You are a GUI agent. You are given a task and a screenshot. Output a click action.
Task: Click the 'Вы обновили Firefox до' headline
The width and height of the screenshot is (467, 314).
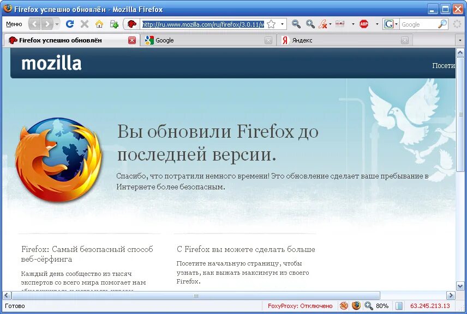(218, 131)
